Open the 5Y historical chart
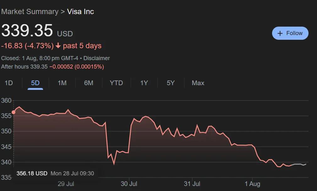The height and width of the screenshot is (191, 317). click(170, 83)
